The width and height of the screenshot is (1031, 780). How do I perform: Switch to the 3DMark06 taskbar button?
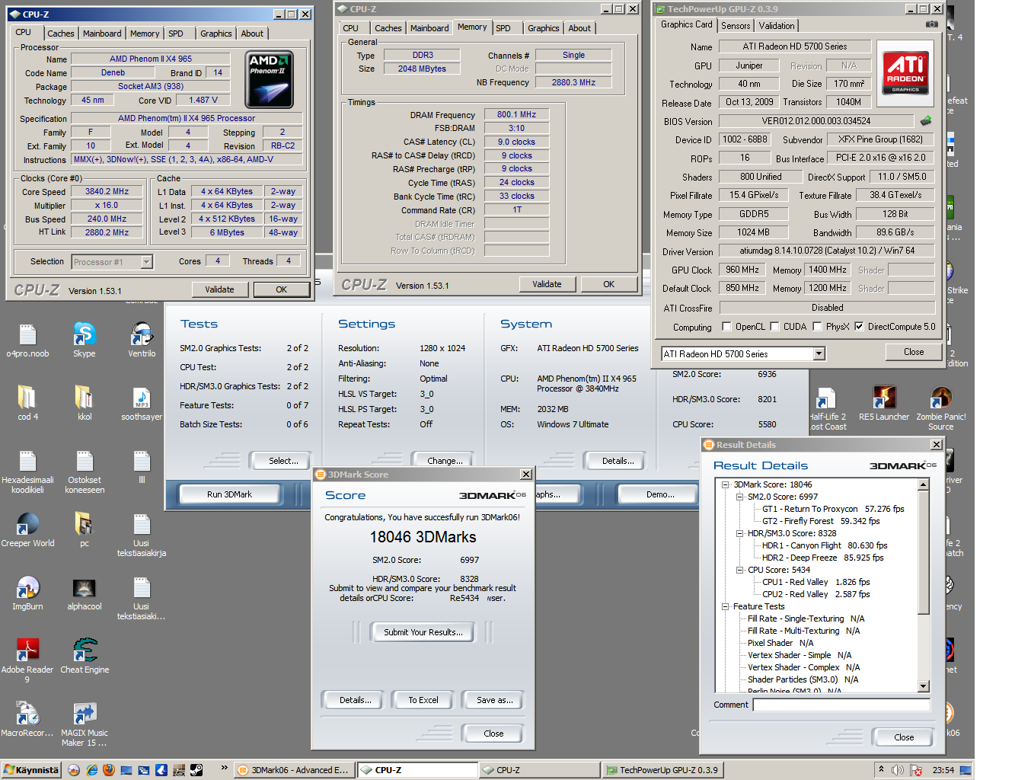point(293,770)
